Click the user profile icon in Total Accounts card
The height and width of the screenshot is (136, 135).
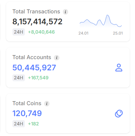[119, 68]
